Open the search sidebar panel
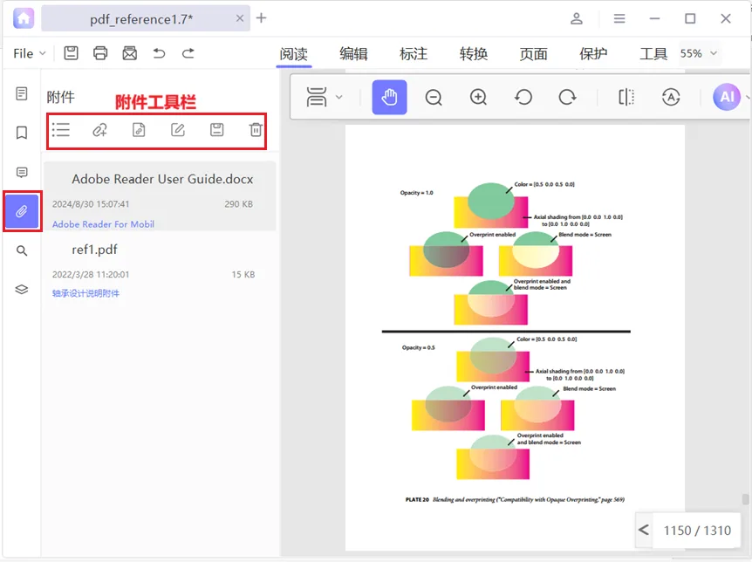The height and width of the screenshot is (562, 752). coord(22,250)
